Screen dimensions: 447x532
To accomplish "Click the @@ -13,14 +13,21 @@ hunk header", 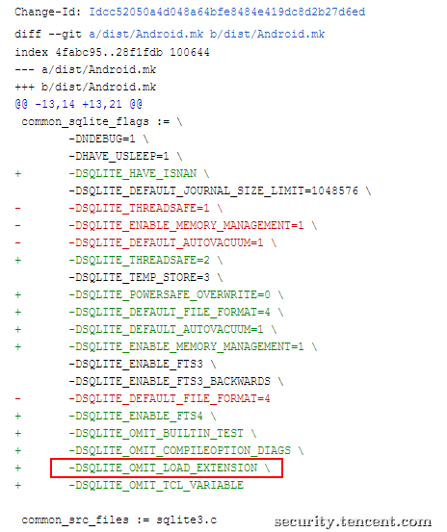I will 78,104.
